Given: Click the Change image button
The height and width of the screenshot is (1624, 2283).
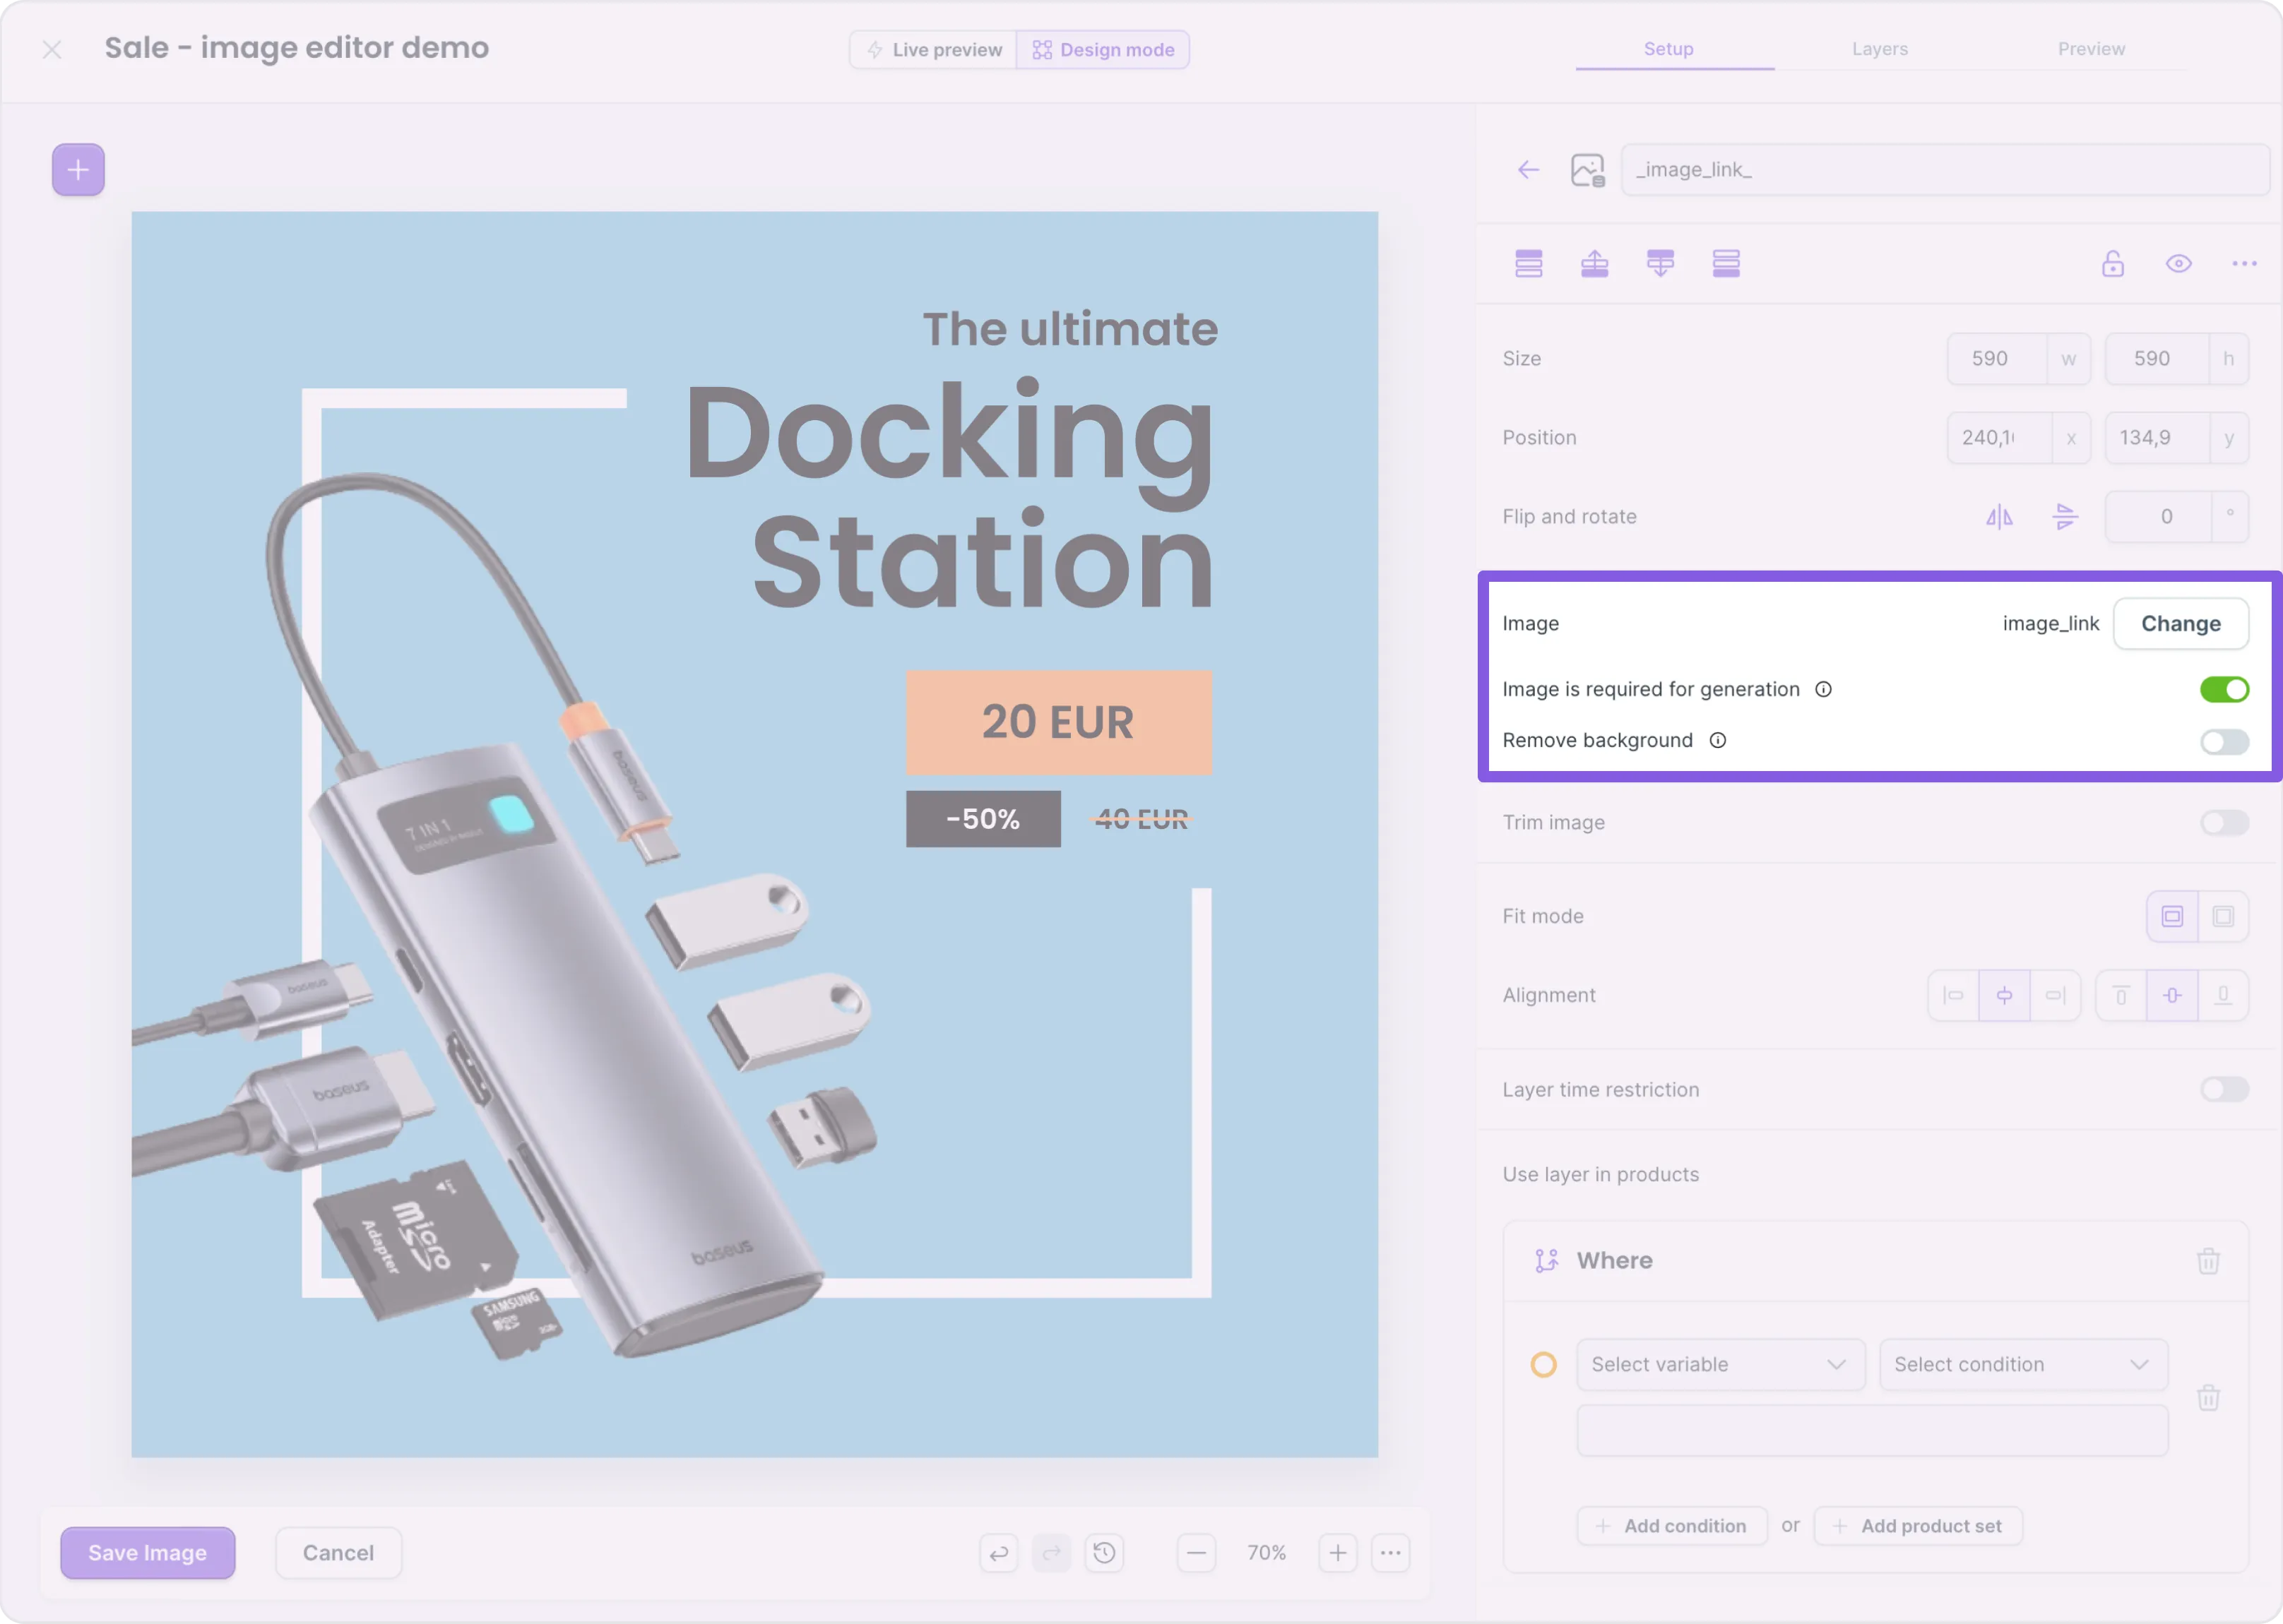Looking at the screenshot, I should click(2181, 623).
